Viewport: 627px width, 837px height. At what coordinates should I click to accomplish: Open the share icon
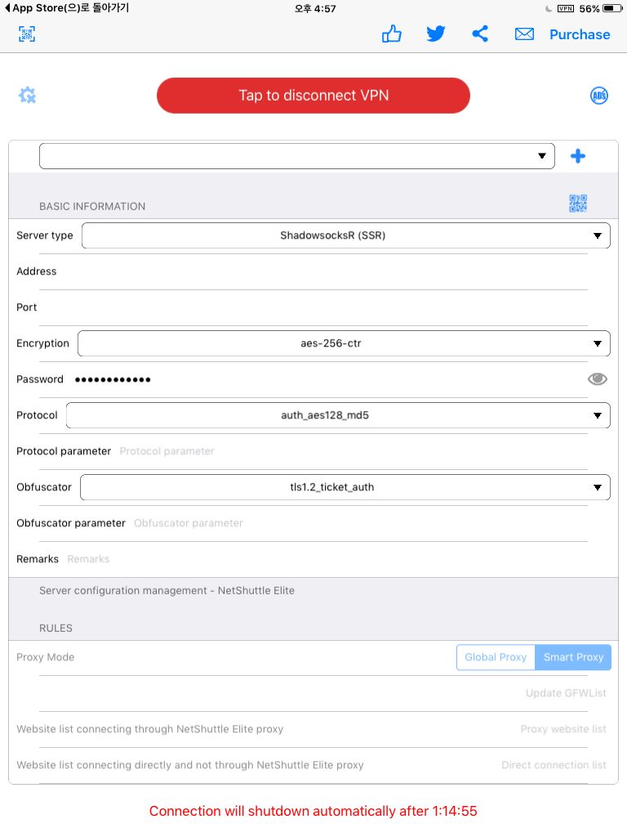click(480, 34)
